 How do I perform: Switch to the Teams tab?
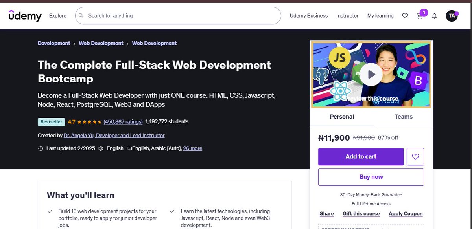[x=404, y=117]
